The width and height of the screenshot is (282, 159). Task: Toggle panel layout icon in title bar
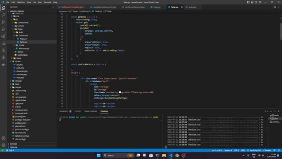coord(252,2)
